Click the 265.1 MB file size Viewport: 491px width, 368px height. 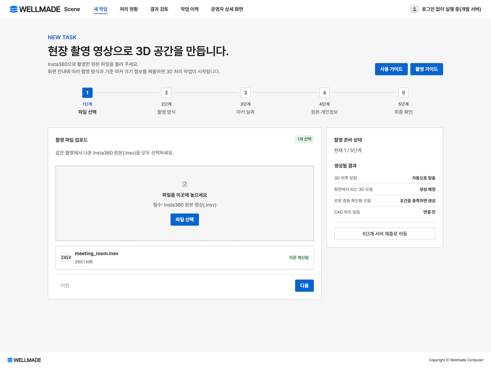pyautogui.click(x=83, y=262)
